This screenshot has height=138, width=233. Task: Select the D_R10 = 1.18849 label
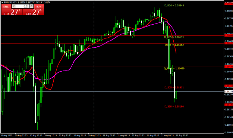point(174,6)
